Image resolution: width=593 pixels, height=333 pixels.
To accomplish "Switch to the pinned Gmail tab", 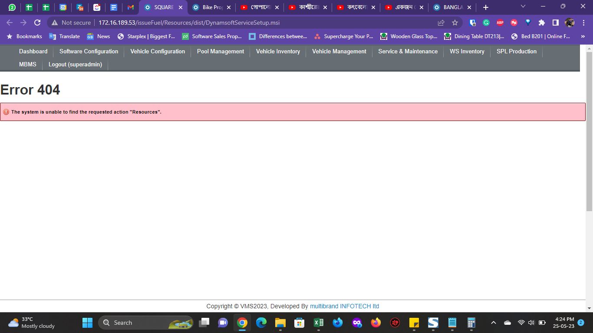I will point(131,7).
